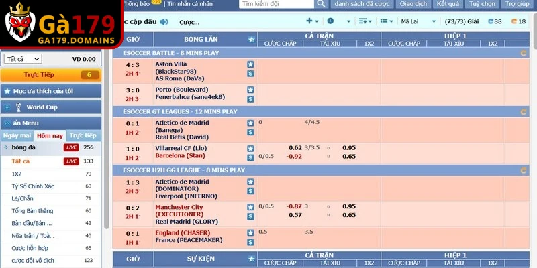
Task: Favorite star for Villarreal CF match
Action: point(250,149)
